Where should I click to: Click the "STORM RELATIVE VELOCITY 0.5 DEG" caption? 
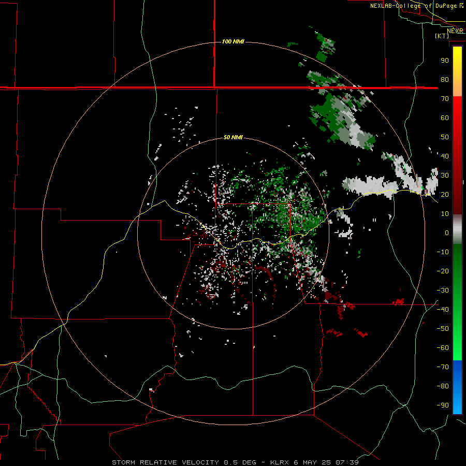(x=184, y=462)
